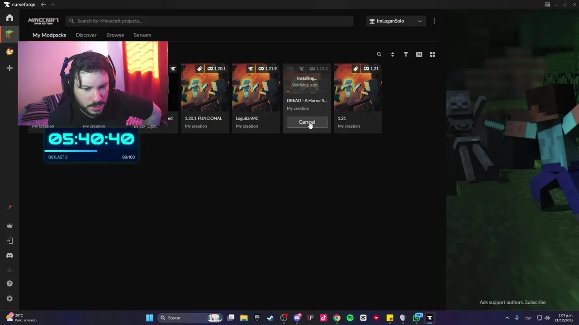Open the three-dot options menu
This screenshot has height=325, width=579.
click(x=434, y=21)
